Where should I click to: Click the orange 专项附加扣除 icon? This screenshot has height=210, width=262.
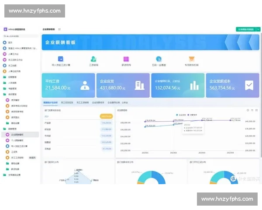[x=191, y=59]
